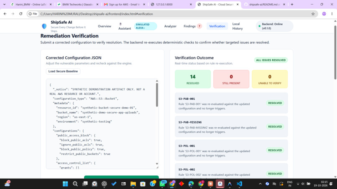Click inside the corrected configuration JSON editor
This screenshot has height=189, width=337.
click(100, 124)
